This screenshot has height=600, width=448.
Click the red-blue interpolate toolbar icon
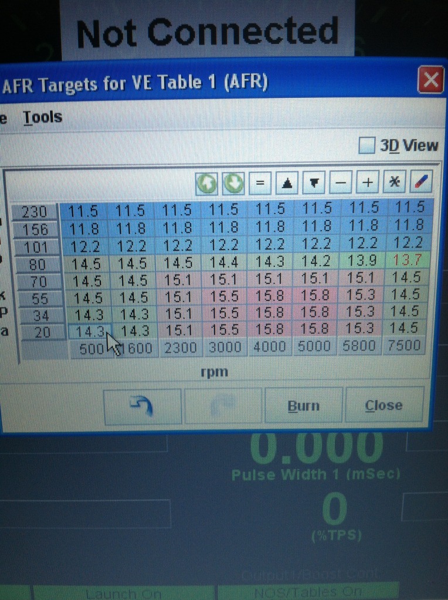[x=421, y=181]
